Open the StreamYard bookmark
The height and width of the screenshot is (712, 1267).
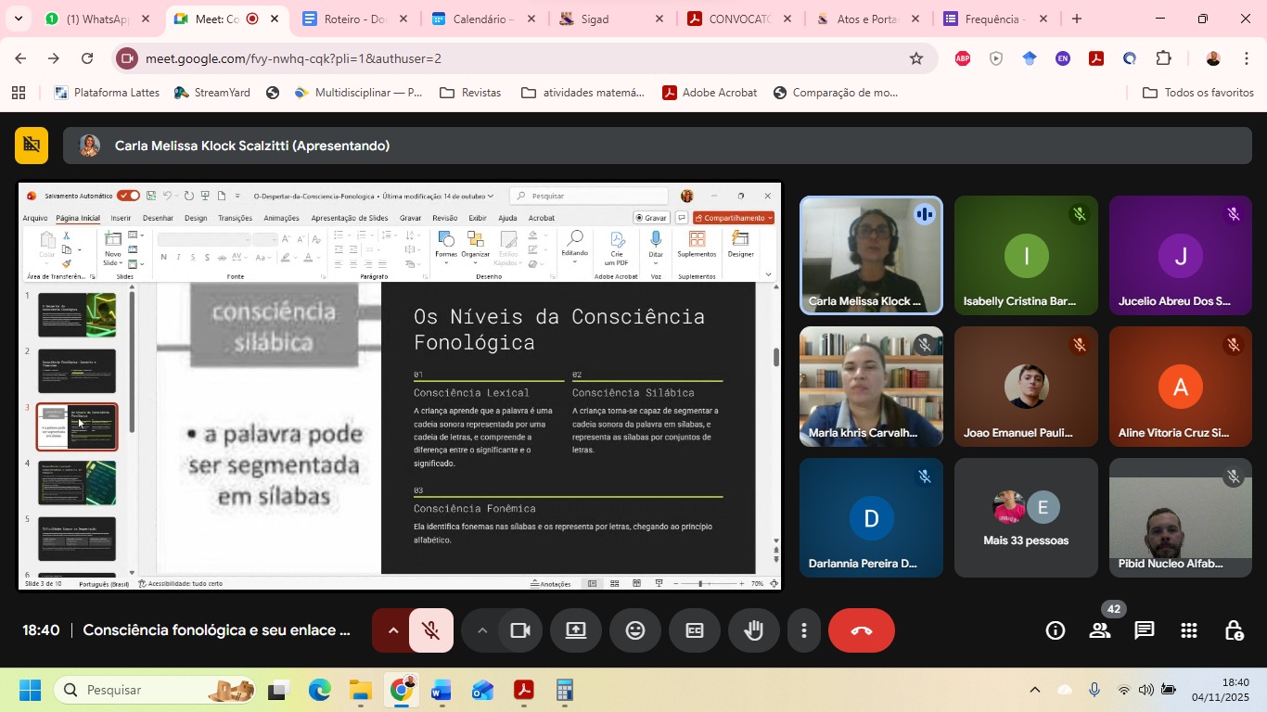tap(212, 93)
